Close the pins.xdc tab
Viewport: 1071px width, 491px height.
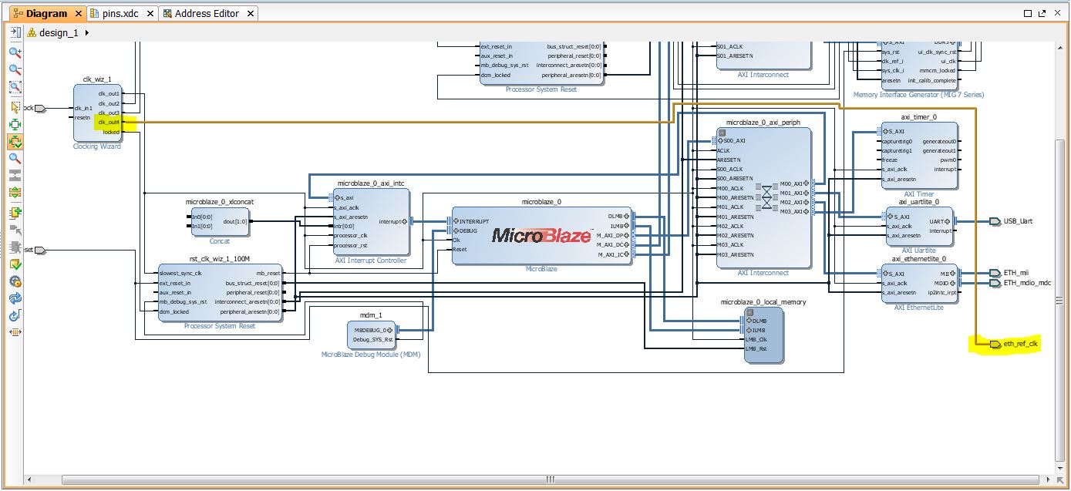point(149,14)
